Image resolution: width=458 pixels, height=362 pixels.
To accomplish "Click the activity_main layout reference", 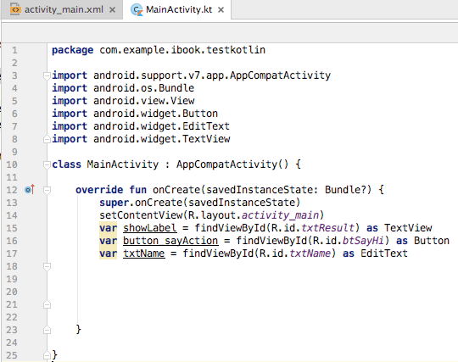I will [x=281, y=215].
